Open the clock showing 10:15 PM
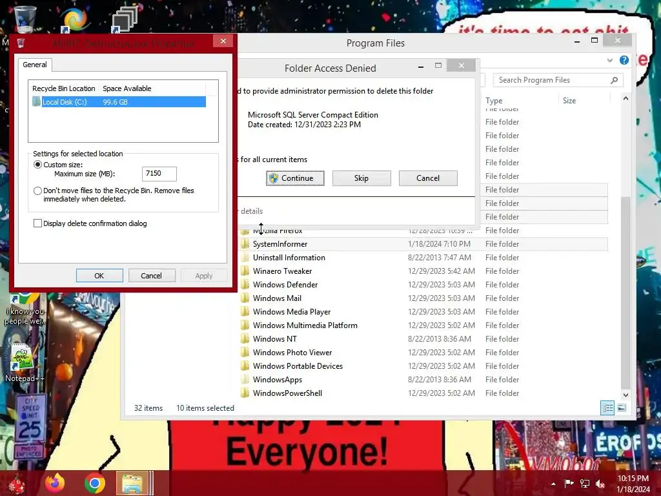The height and width of the screenshot is (496, 661). pyautogui.click(x=633, y=484)
